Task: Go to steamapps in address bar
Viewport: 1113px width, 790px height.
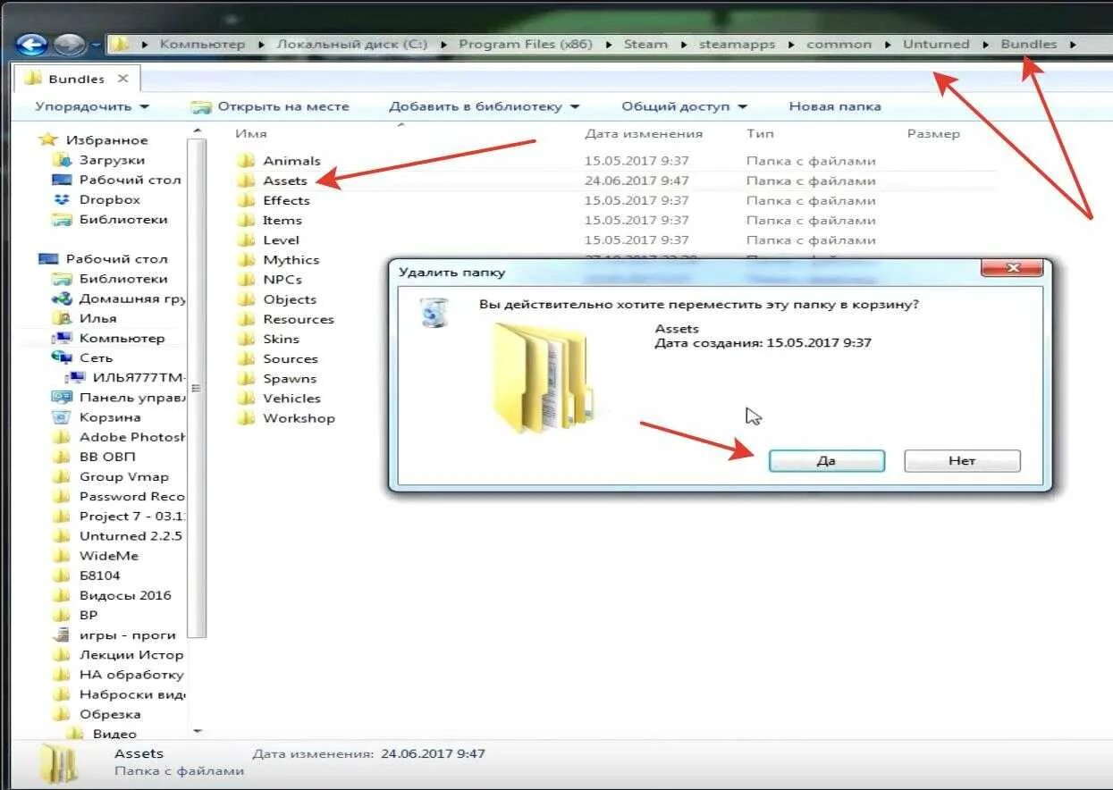Action: point(738,44)
